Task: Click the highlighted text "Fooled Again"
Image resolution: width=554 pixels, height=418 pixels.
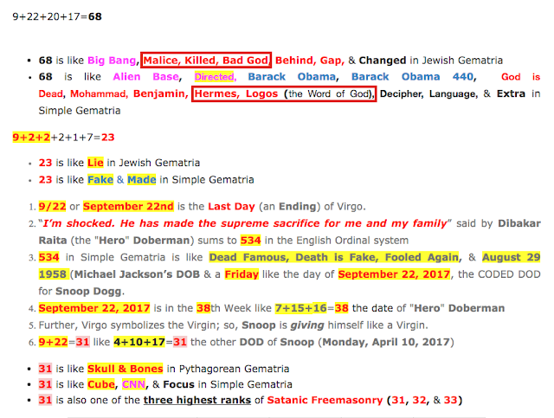Action: pyautogui.click(x=422, y=257)
